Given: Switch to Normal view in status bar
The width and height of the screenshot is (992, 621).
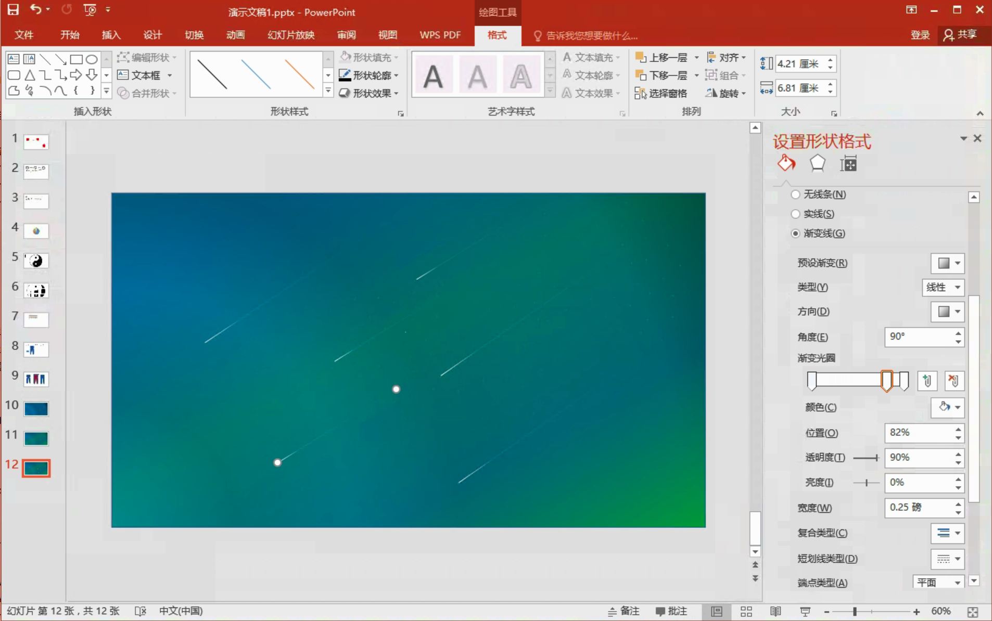Looking at the screenshot, I should coord(717,611).
